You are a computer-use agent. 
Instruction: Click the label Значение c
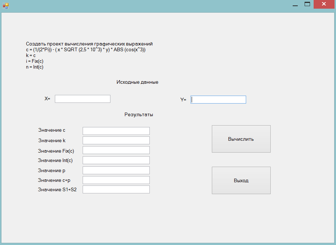tap(52, 130)
